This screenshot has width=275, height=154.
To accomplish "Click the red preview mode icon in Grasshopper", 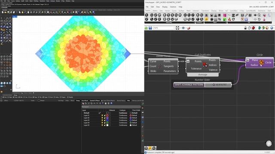I will tap(253, 28).
